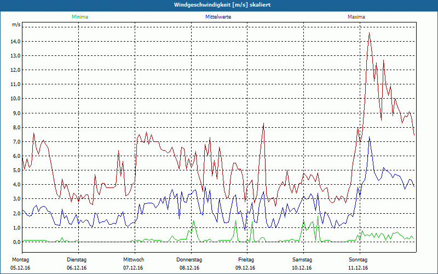This screenshot has height=274, width=438.
Task: Click the blue Mittelwerte peak on Sonntag
Action: pos(369,137)
